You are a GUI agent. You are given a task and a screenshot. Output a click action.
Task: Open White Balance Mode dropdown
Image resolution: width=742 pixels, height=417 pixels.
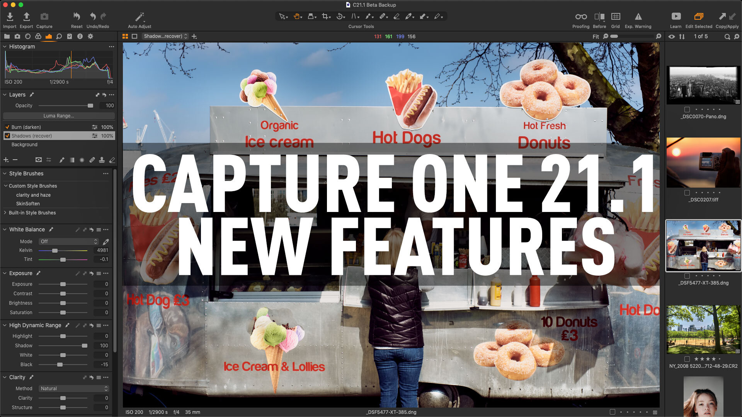tap(68, 241)
